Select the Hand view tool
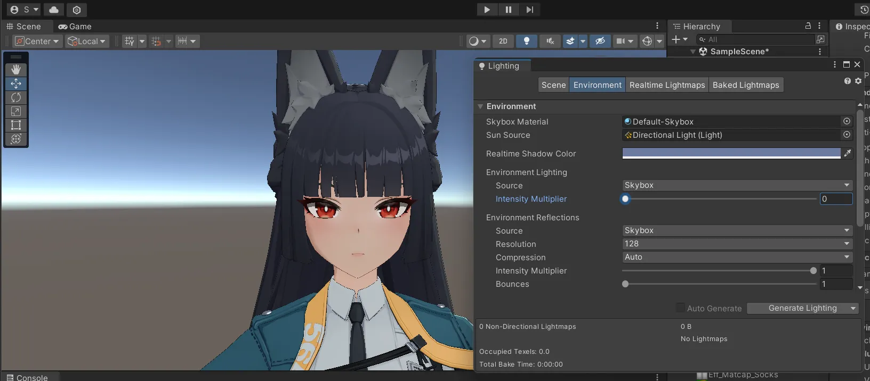 pos(16,70)
